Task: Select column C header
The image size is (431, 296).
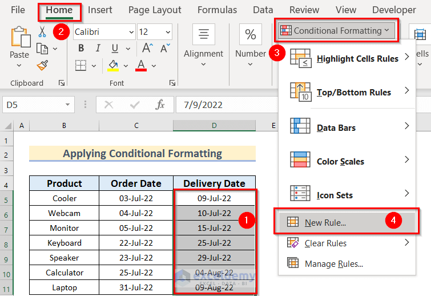Action: pos(136,126)
